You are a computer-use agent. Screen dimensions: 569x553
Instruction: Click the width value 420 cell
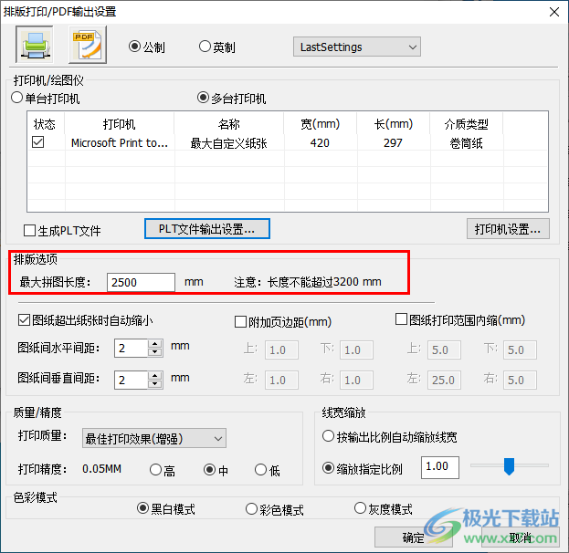320,143
